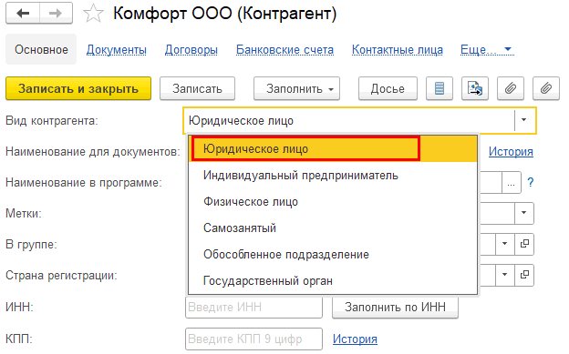Screen dimensions: 569x354
Task: Select Юридическое лицо from the list
Action: pyautogui.click(x=333, y=148)
